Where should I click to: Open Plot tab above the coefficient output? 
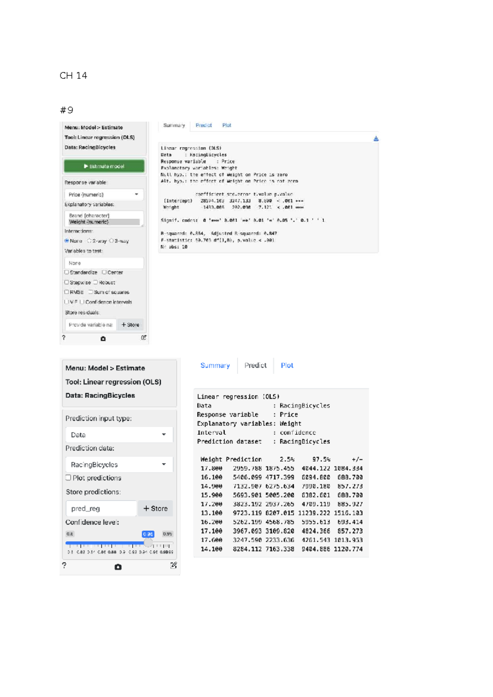point(227,125)
